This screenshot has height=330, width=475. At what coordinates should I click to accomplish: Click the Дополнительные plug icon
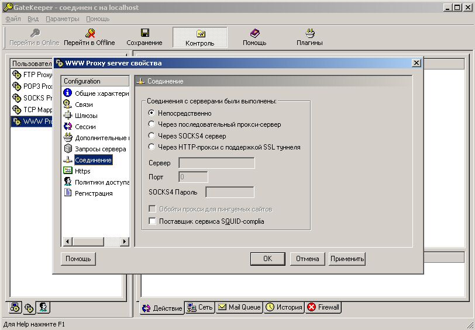(x=67, y=138)
